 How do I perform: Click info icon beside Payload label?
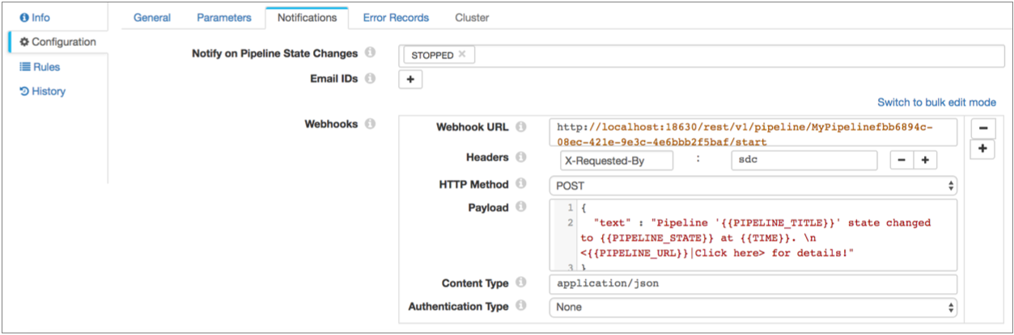pos(521,208)
